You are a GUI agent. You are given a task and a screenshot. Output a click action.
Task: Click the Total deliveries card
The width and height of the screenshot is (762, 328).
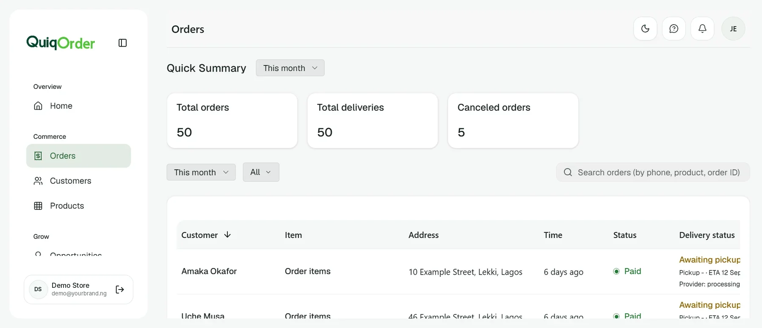coord(373,121)
